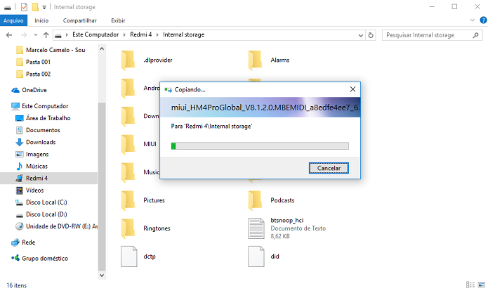Viewport: 488px width, 291px height.
Task: Open the ribbon help icon
Action: click(x=483, y=20)
